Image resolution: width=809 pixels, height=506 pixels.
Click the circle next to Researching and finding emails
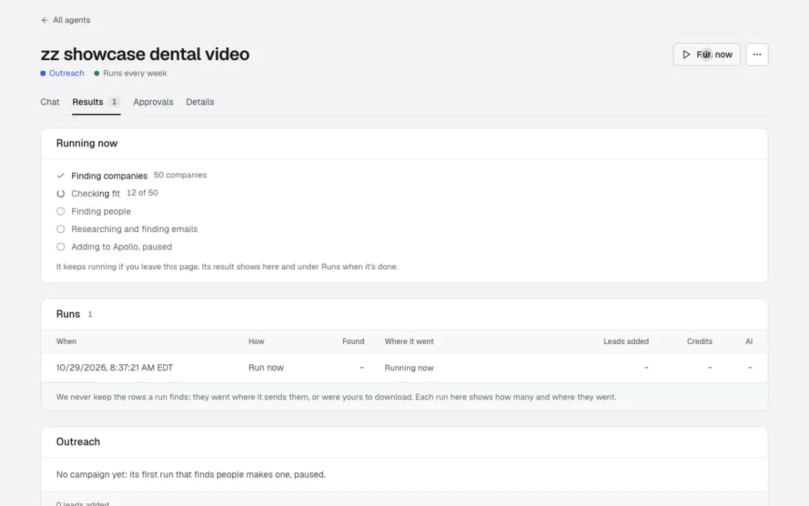[x=61, y=229]
